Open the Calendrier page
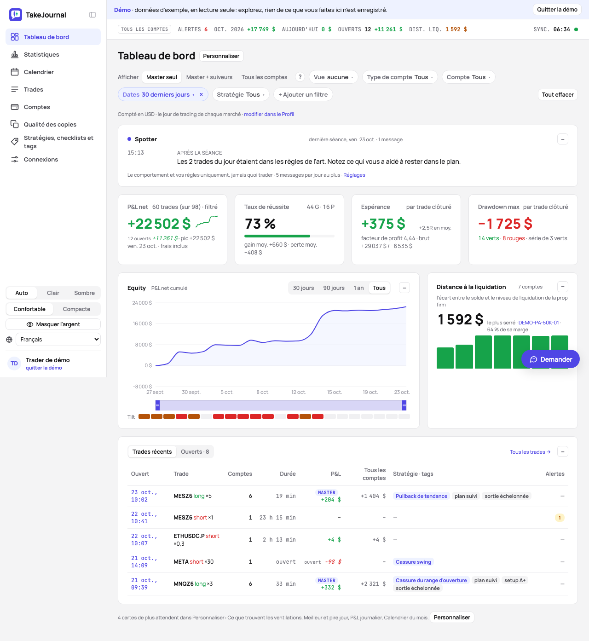This screenshot has width=589, height=641. tap(53, 72)
